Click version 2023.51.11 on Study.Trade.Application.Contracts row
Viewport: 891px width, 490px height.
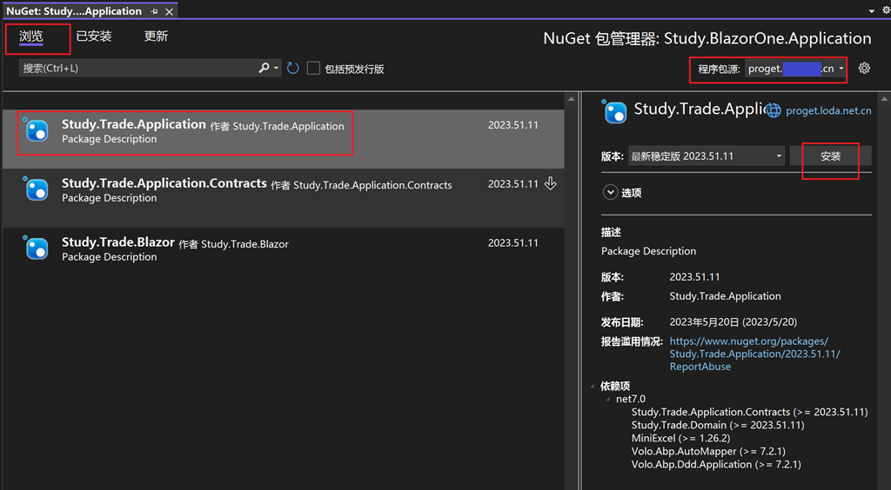click(512, 184)
